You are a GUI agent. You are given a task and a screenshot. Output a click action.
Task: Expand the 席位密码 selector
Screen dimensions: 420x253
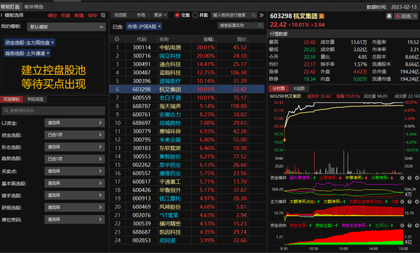tap(74, 219)
